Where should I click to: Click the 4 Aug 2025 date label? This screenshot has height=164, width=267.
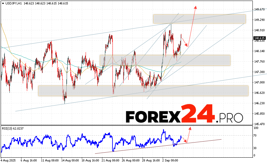tap(8, 161)
